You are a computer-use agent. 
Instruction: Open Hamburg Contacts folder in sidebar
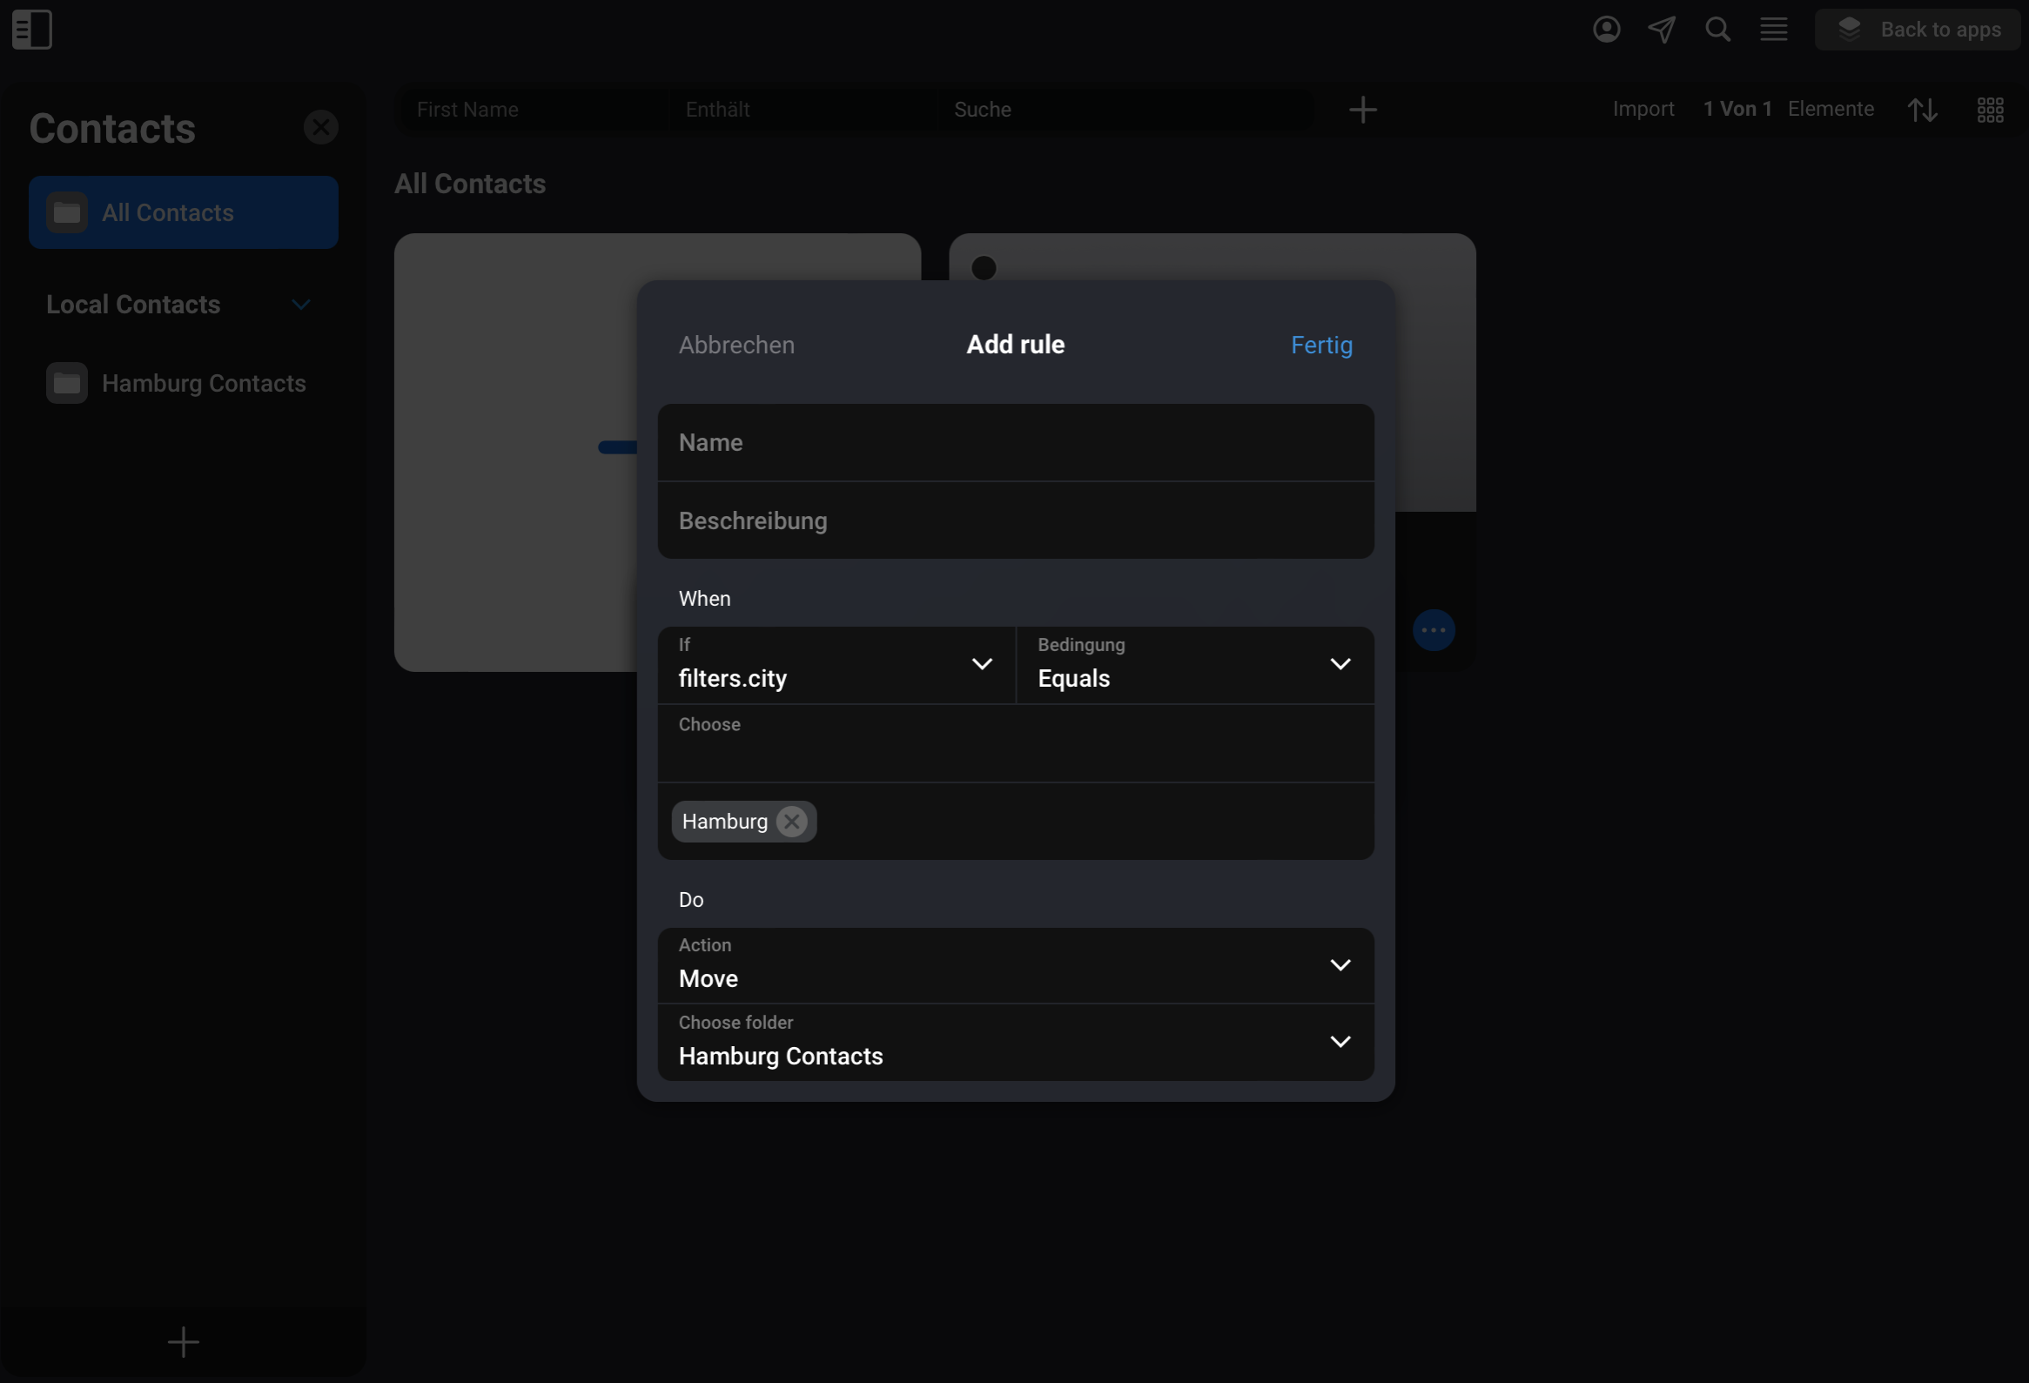pyautogui.click(x=184, y=383)
